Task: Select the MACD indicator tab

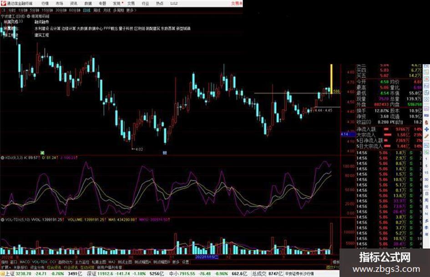Action: tap(25, 262)
